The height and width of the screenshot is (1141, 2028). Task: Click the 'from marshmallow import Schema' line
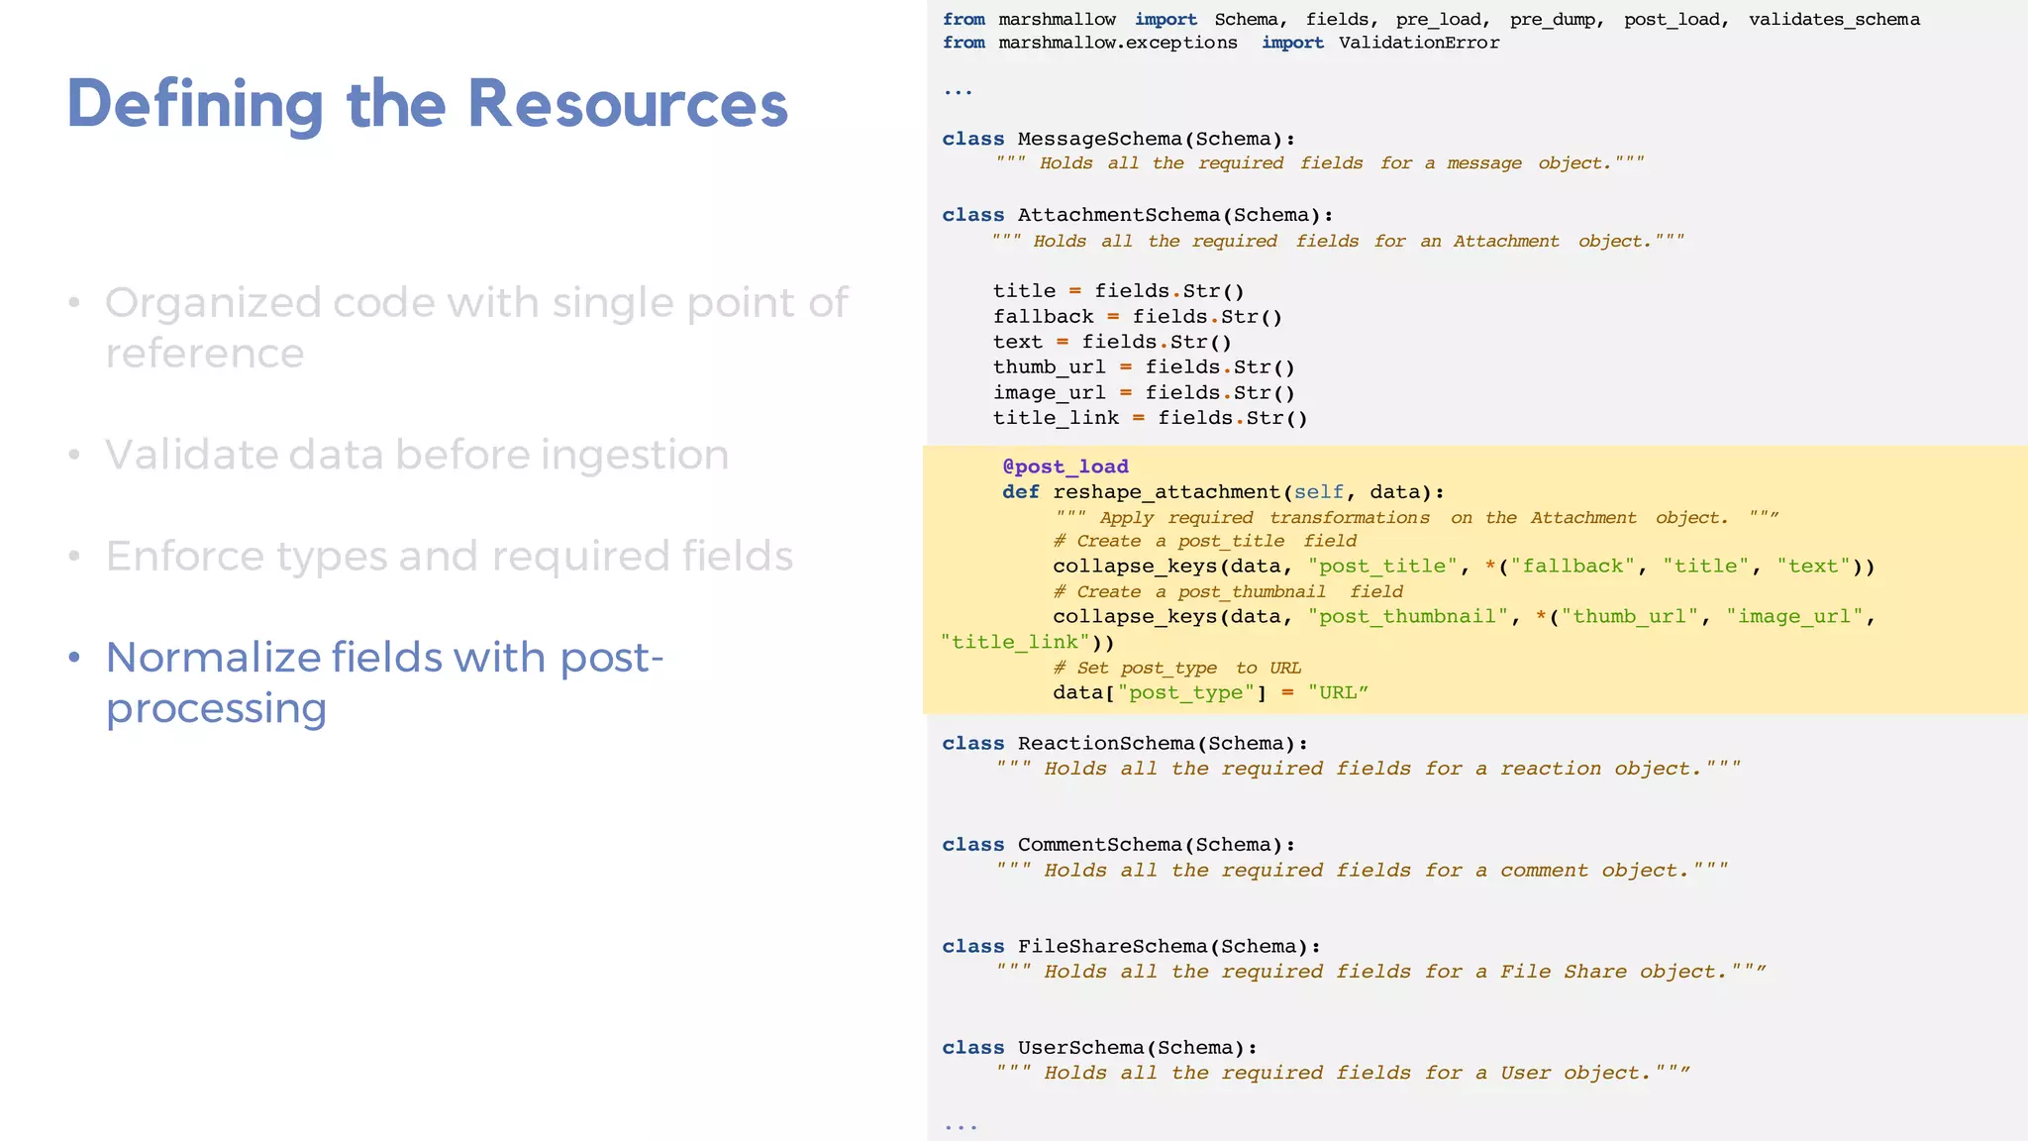[x=1431, y=20]
